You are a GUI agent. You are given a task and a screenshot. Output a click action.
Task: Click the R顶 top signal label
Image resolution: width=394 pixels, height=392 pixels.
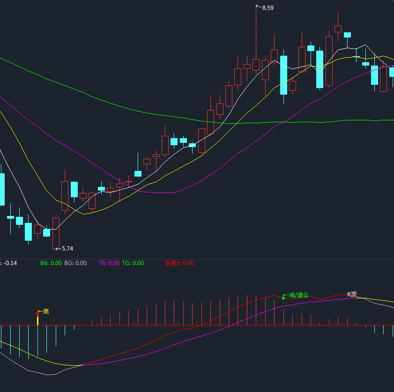click(352, 294)
